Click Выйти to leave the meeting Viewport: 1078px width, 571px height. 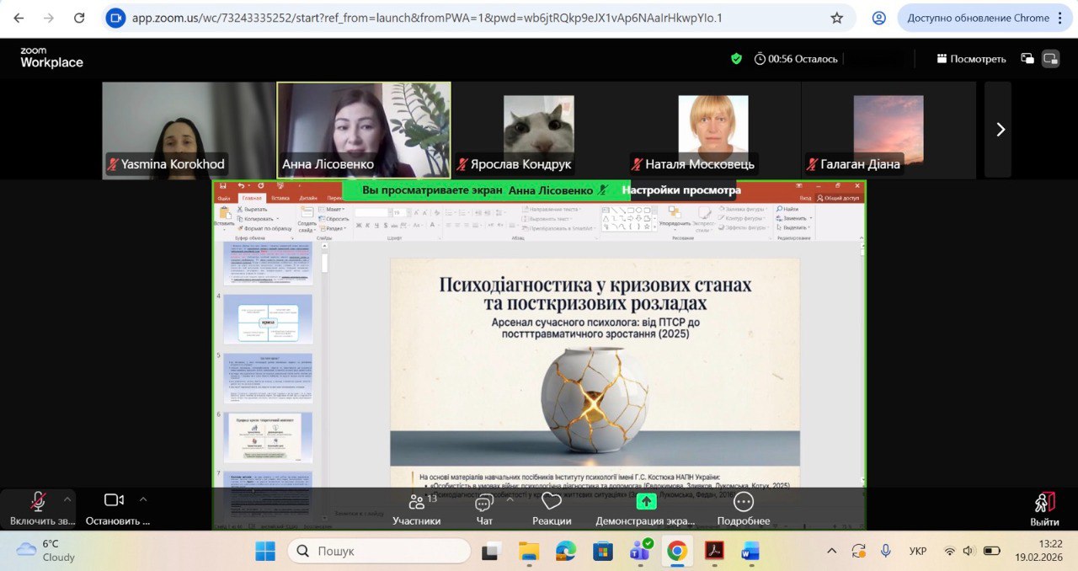tap(1044, 509)
